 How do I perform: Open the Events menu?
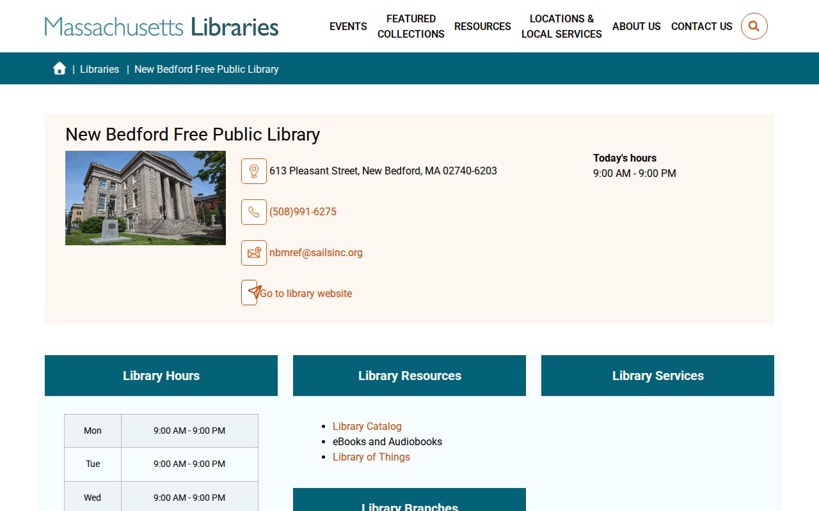pyautogui.click(x=348, y=26)
